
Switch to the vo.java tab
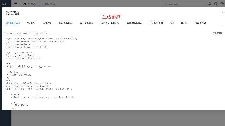click(31, 23)
